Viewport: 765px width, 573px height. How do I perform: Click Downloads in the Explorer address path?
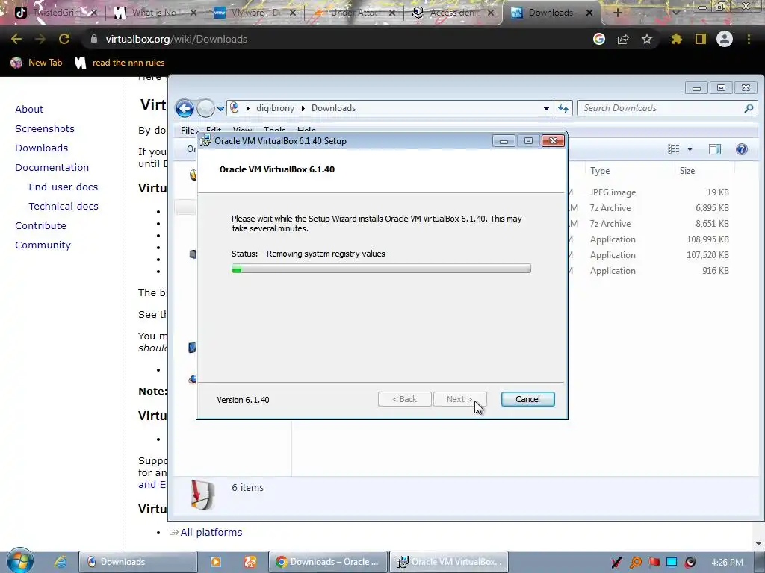coord(333,108)
